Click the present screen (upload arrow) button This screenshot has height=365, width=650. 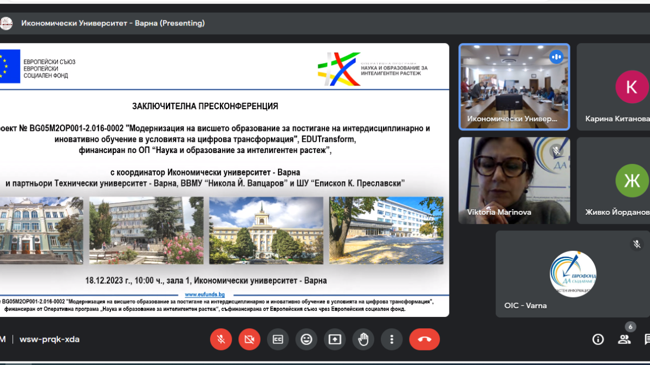click(x=335, y=339)
